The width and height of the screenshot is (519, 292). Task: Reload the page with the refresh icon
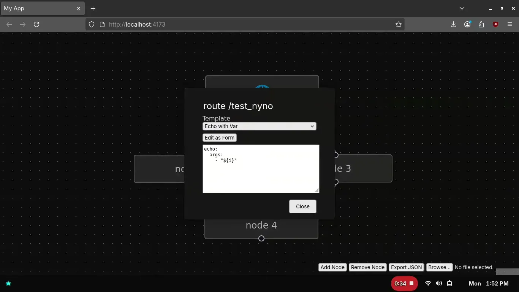(x=36, y=24)
